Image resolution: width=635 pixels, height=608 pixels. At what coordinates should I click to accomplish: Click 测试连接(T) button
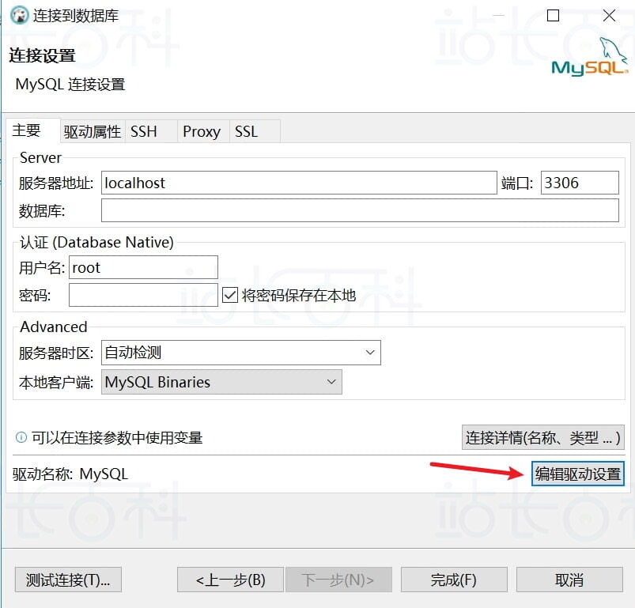pyautogui.click(x=67, y=580)
